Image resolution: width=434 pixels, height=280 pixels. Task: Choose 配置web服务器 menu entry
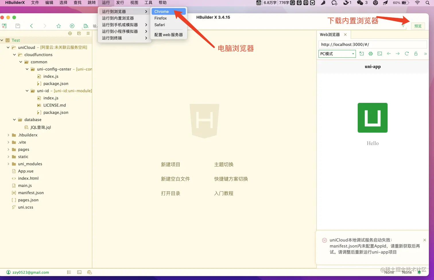click(168, 35)
